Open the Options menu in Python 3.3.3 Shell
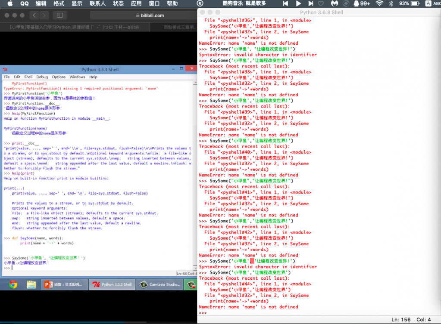This screenshot has height=324, width=441. [x=59, y=77]
